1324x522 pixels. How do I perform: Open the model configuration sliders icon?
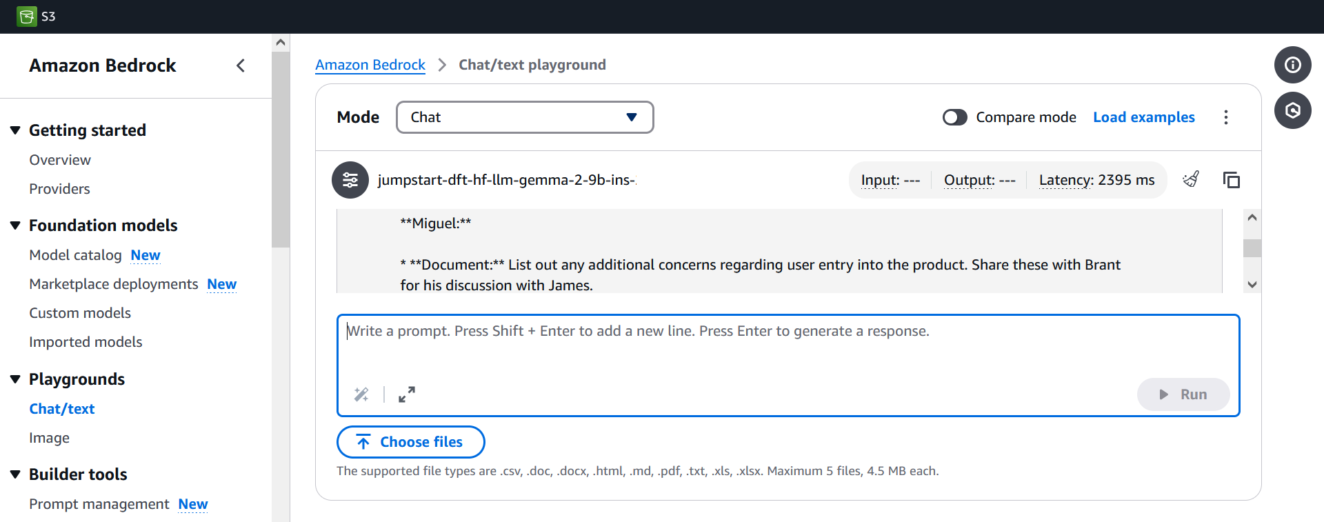350,180
